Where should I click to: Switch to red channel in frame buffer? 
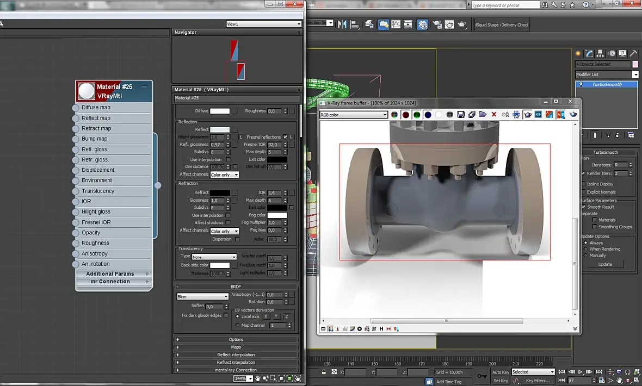[x=405, y=115]
